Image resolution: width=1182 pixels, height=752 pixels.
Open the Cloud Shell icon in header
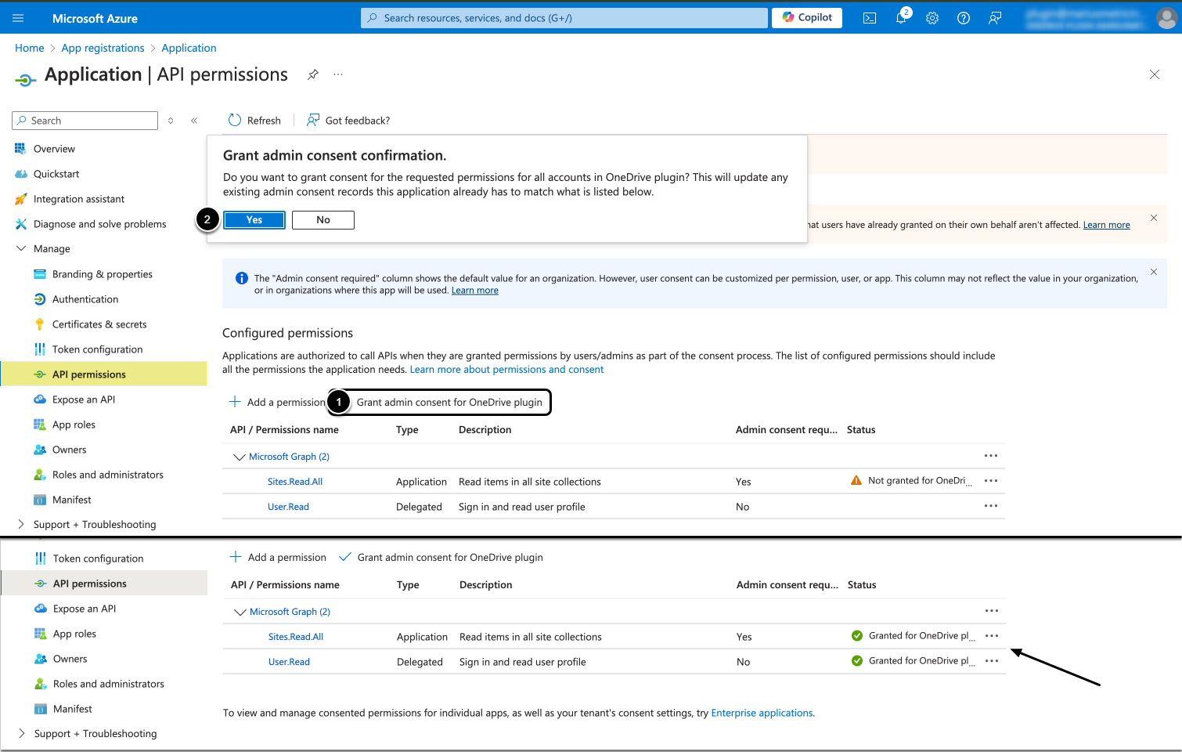coord(869,18)
